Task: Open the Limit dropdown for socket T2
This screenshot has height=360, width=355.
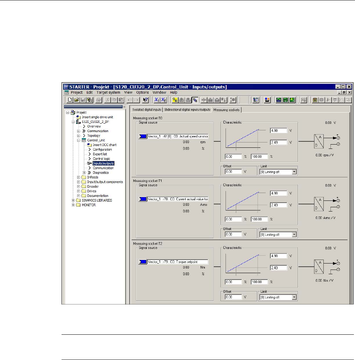Action: (294, 297)
